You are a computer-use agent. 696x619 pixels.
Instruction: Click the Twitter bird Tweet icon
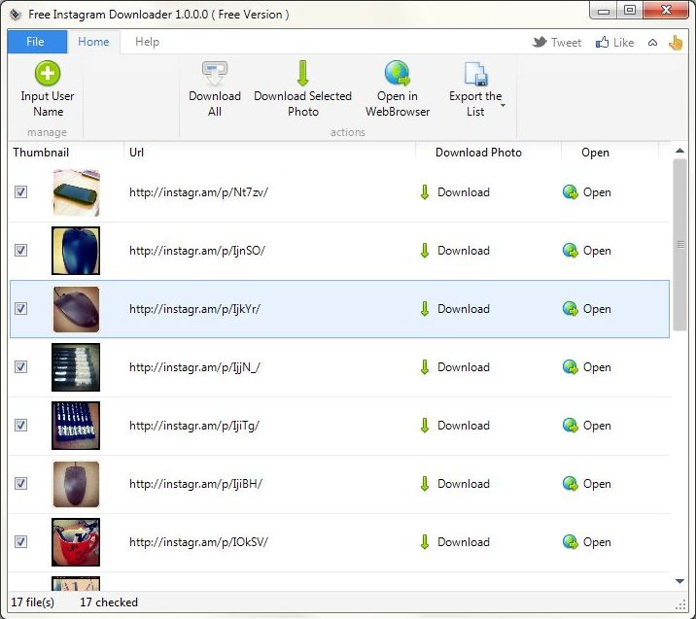coord(539,43)
